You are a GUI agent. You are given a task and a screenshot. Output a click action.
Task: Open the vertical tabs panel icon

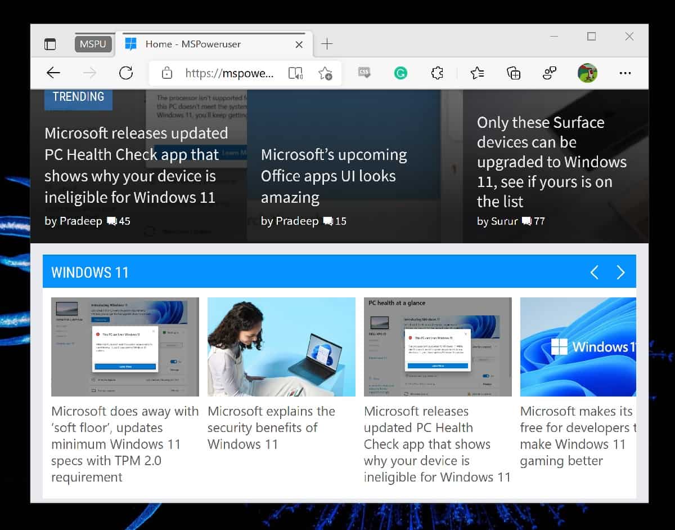tap(50, 44)
